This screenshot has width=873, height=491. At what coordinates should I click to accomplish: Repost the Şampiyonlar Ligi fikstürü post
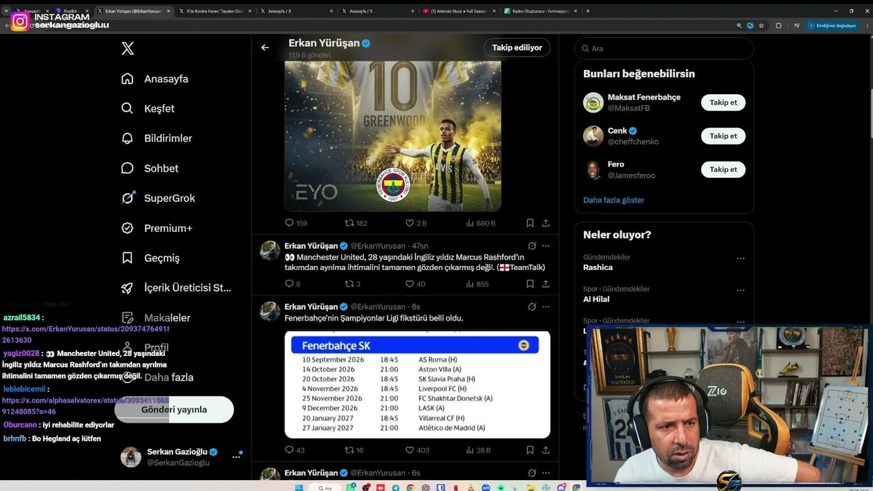tap(354, 450)
